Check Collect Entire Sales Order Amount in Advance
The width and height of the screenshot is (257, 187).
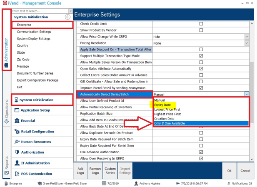pyautogui.click(x=201, y=75)
